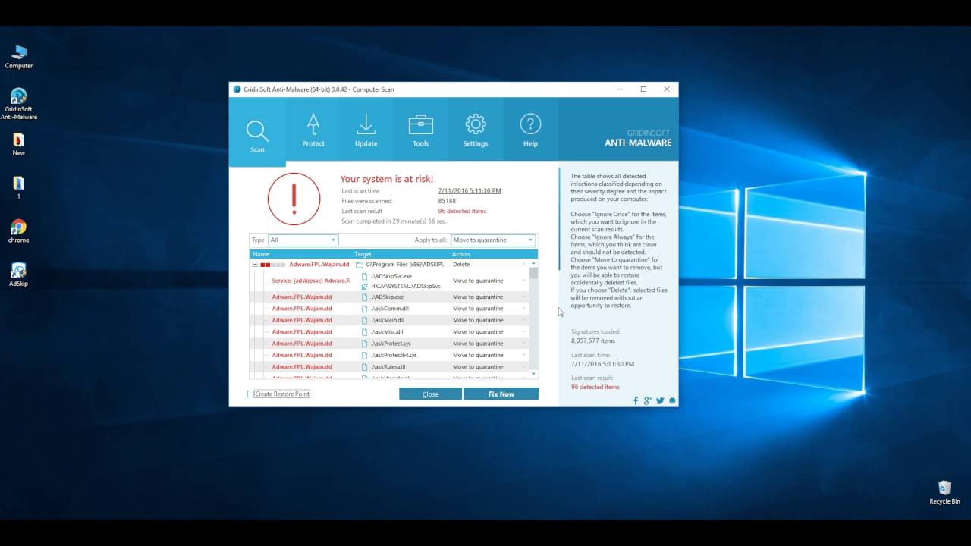
Task: Click the Facebook share icon
Action: point(636,400)
